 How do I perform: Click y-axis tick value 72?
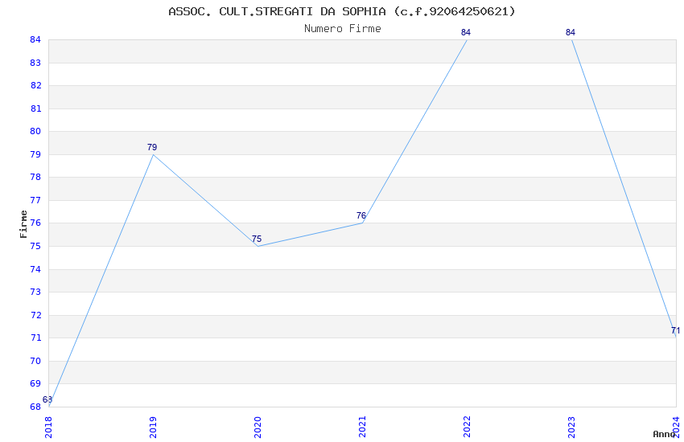coord(35,315)
